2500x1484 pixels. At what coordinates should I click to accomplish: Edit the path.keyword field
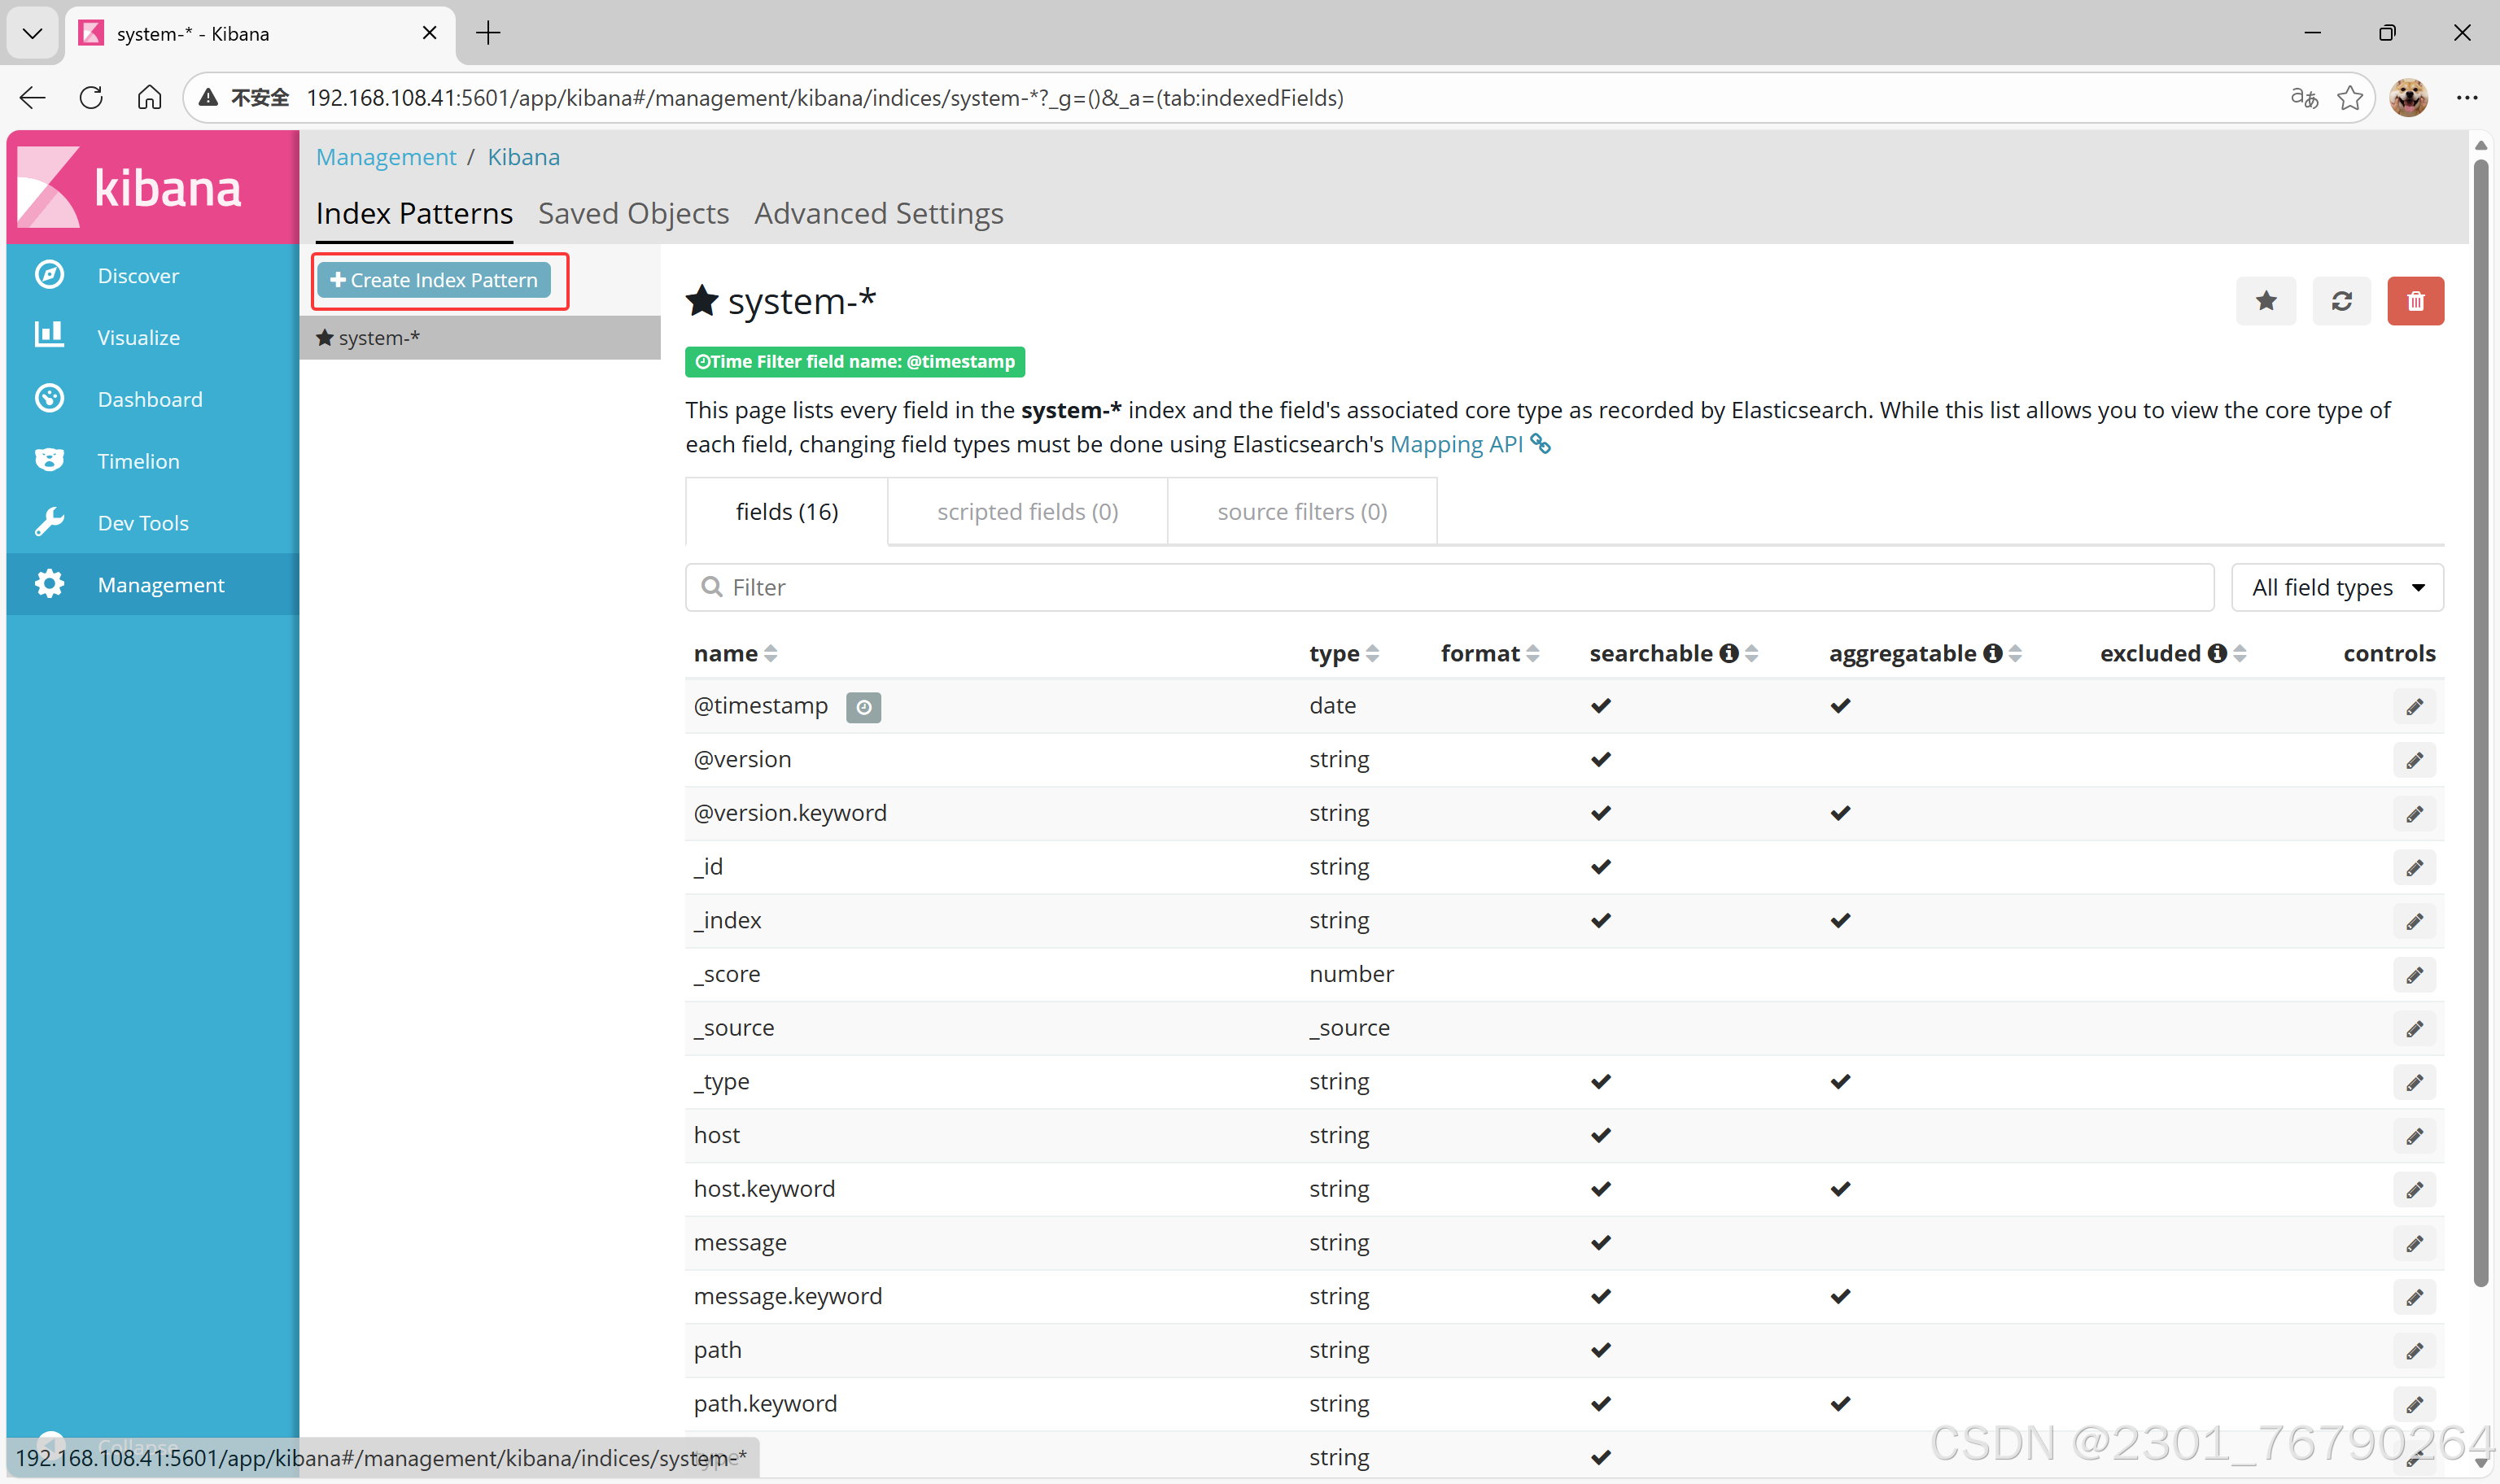(x=2415, y=1405)
